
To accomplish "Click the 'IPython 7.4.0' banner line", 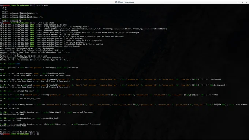I will pos(35,60).
